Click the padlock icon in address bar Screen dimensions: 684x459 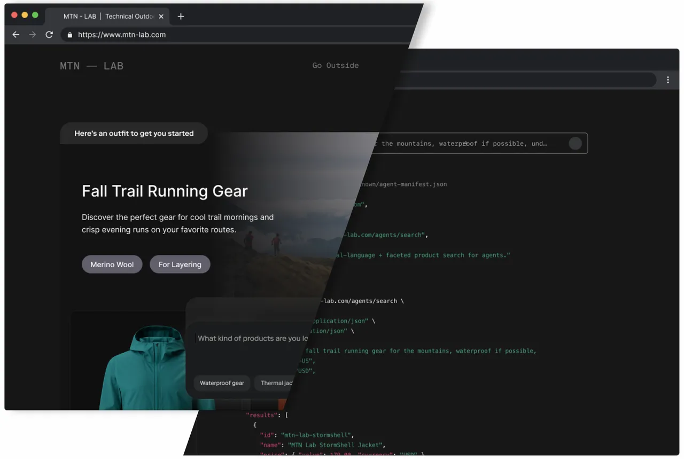[69, 35]
